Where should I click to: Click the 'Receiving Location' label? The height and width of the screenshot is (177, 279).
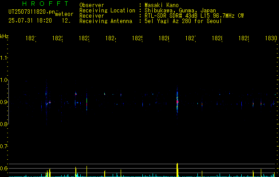[x=107, y=11]
